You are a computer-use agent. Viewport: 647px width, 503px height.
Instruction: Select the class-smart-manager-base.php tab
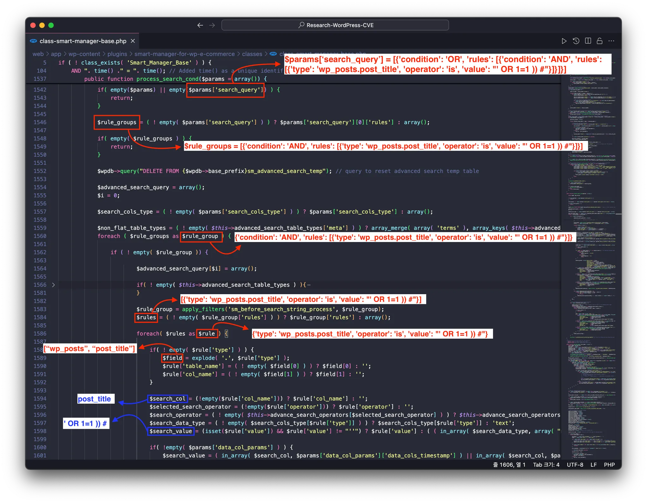pos(82,41)
